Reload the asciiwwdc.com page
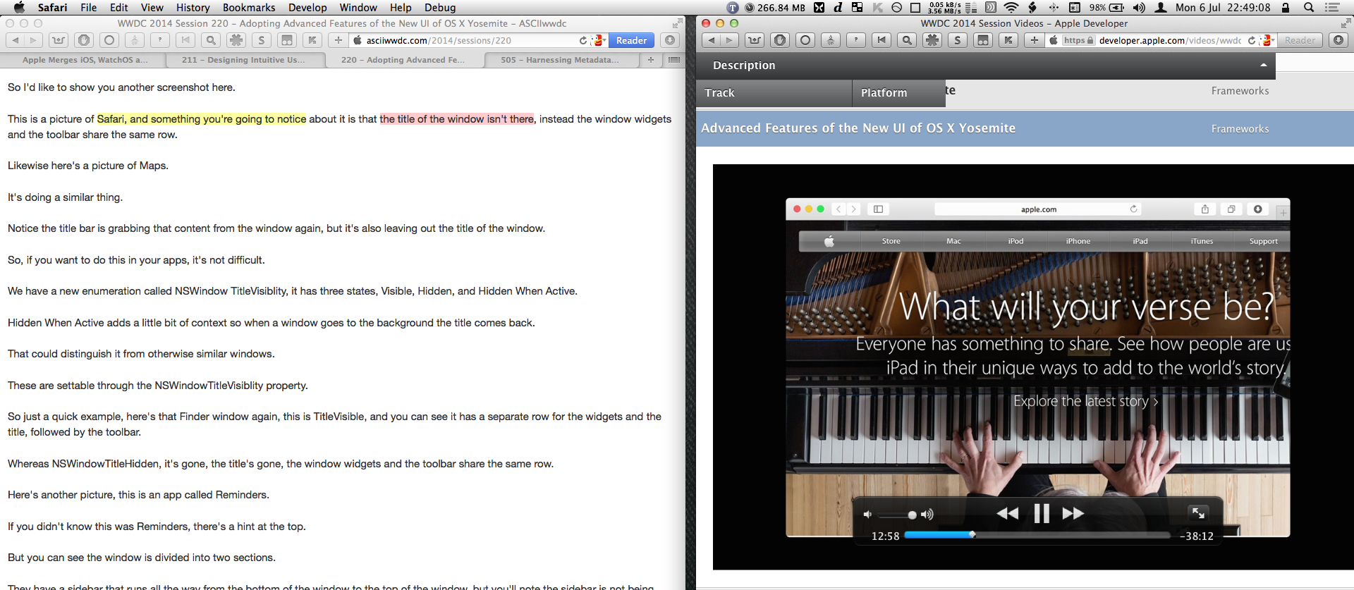The width and height of the screenshot is (1354, 590). tap(583, 40)
